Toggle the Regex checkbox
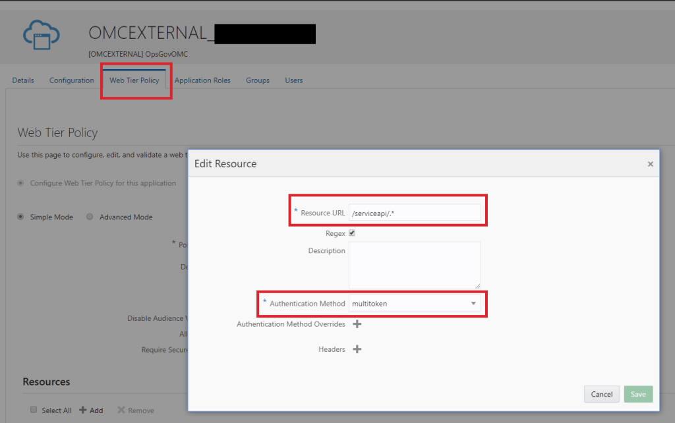675x423 pixels. pos(352,233)
